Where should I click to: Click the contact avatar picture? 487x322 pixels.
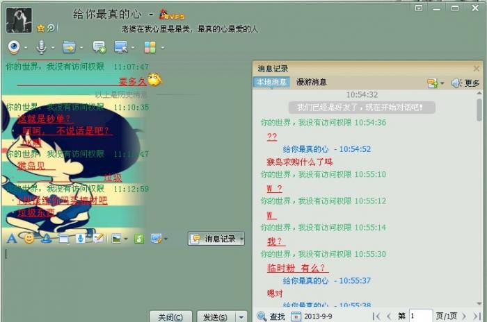tap(19, 20)
